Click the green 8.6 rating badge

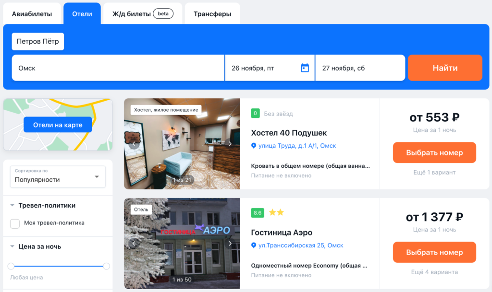tap(258, 213)
